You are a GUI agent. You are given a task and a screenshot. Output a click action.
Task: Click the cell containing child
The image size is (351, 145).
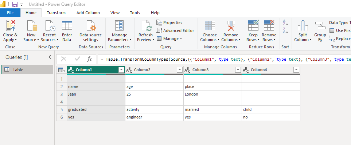coord(271,109)
